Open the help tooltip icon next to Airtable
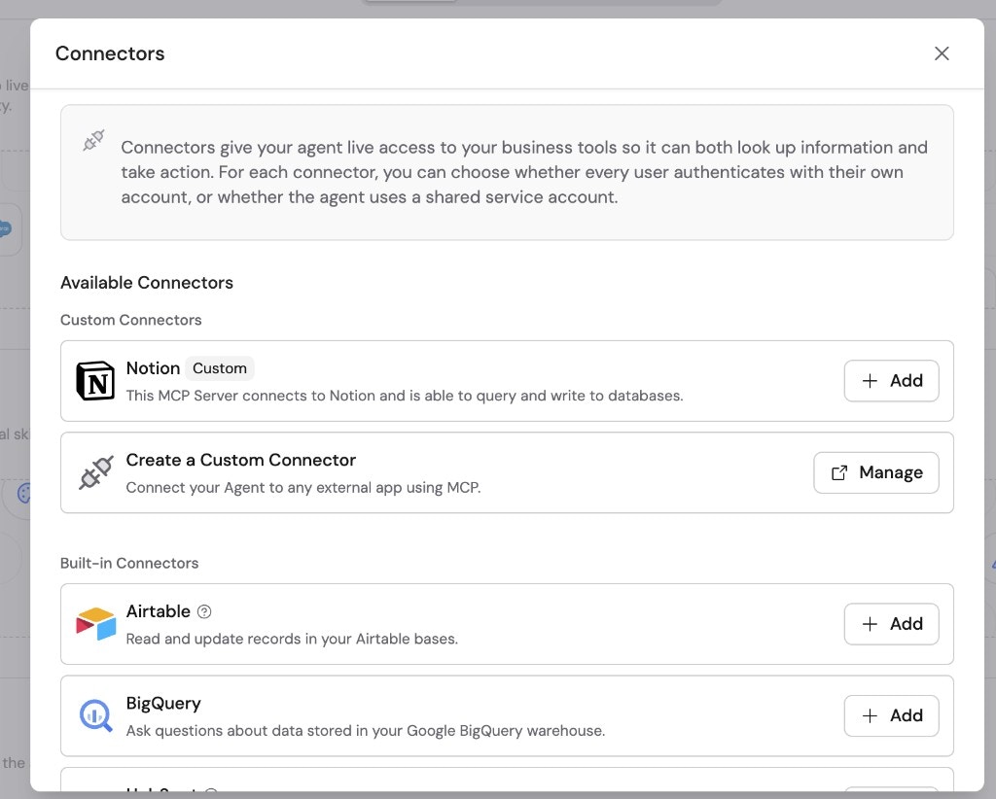This screenshot has width=996, height=799. pyautogui.click(x=202, y=611)
